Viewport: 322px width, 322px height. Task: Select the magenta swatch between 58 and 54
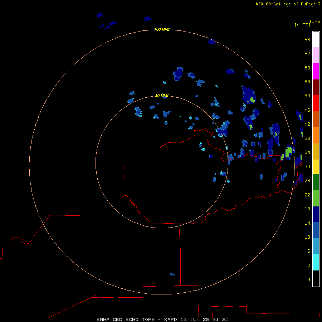[x=316, y=71]
